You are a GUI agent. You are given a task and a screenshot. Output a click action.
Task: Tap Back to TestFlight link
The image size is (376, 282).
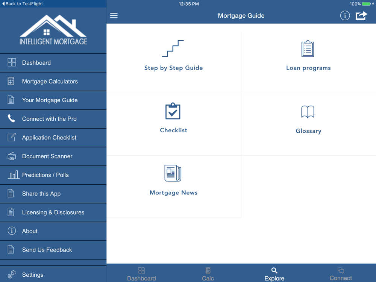[x=22, y=4]
